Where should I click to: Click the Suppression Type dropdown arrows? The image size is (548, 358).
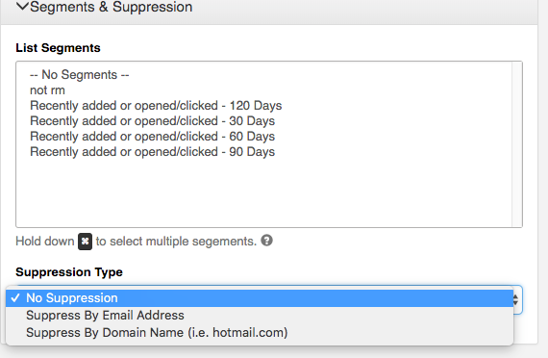[x=515, y=299]
